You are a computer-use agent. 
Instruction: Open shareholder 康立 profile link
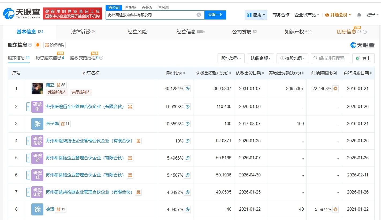[50, 85]
